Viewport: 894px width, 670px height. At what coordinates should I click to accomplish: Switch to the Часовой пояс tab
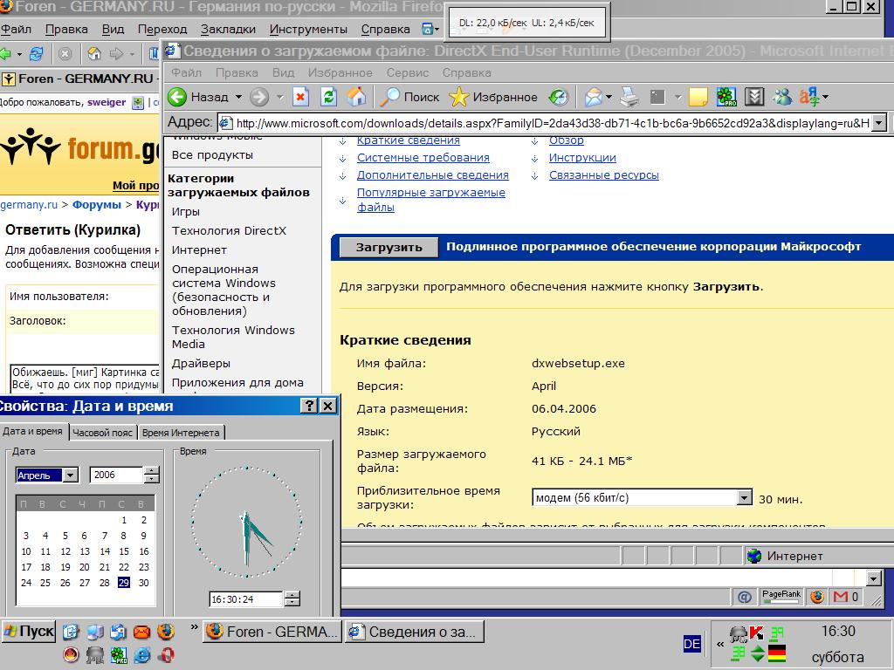point(103,433)
